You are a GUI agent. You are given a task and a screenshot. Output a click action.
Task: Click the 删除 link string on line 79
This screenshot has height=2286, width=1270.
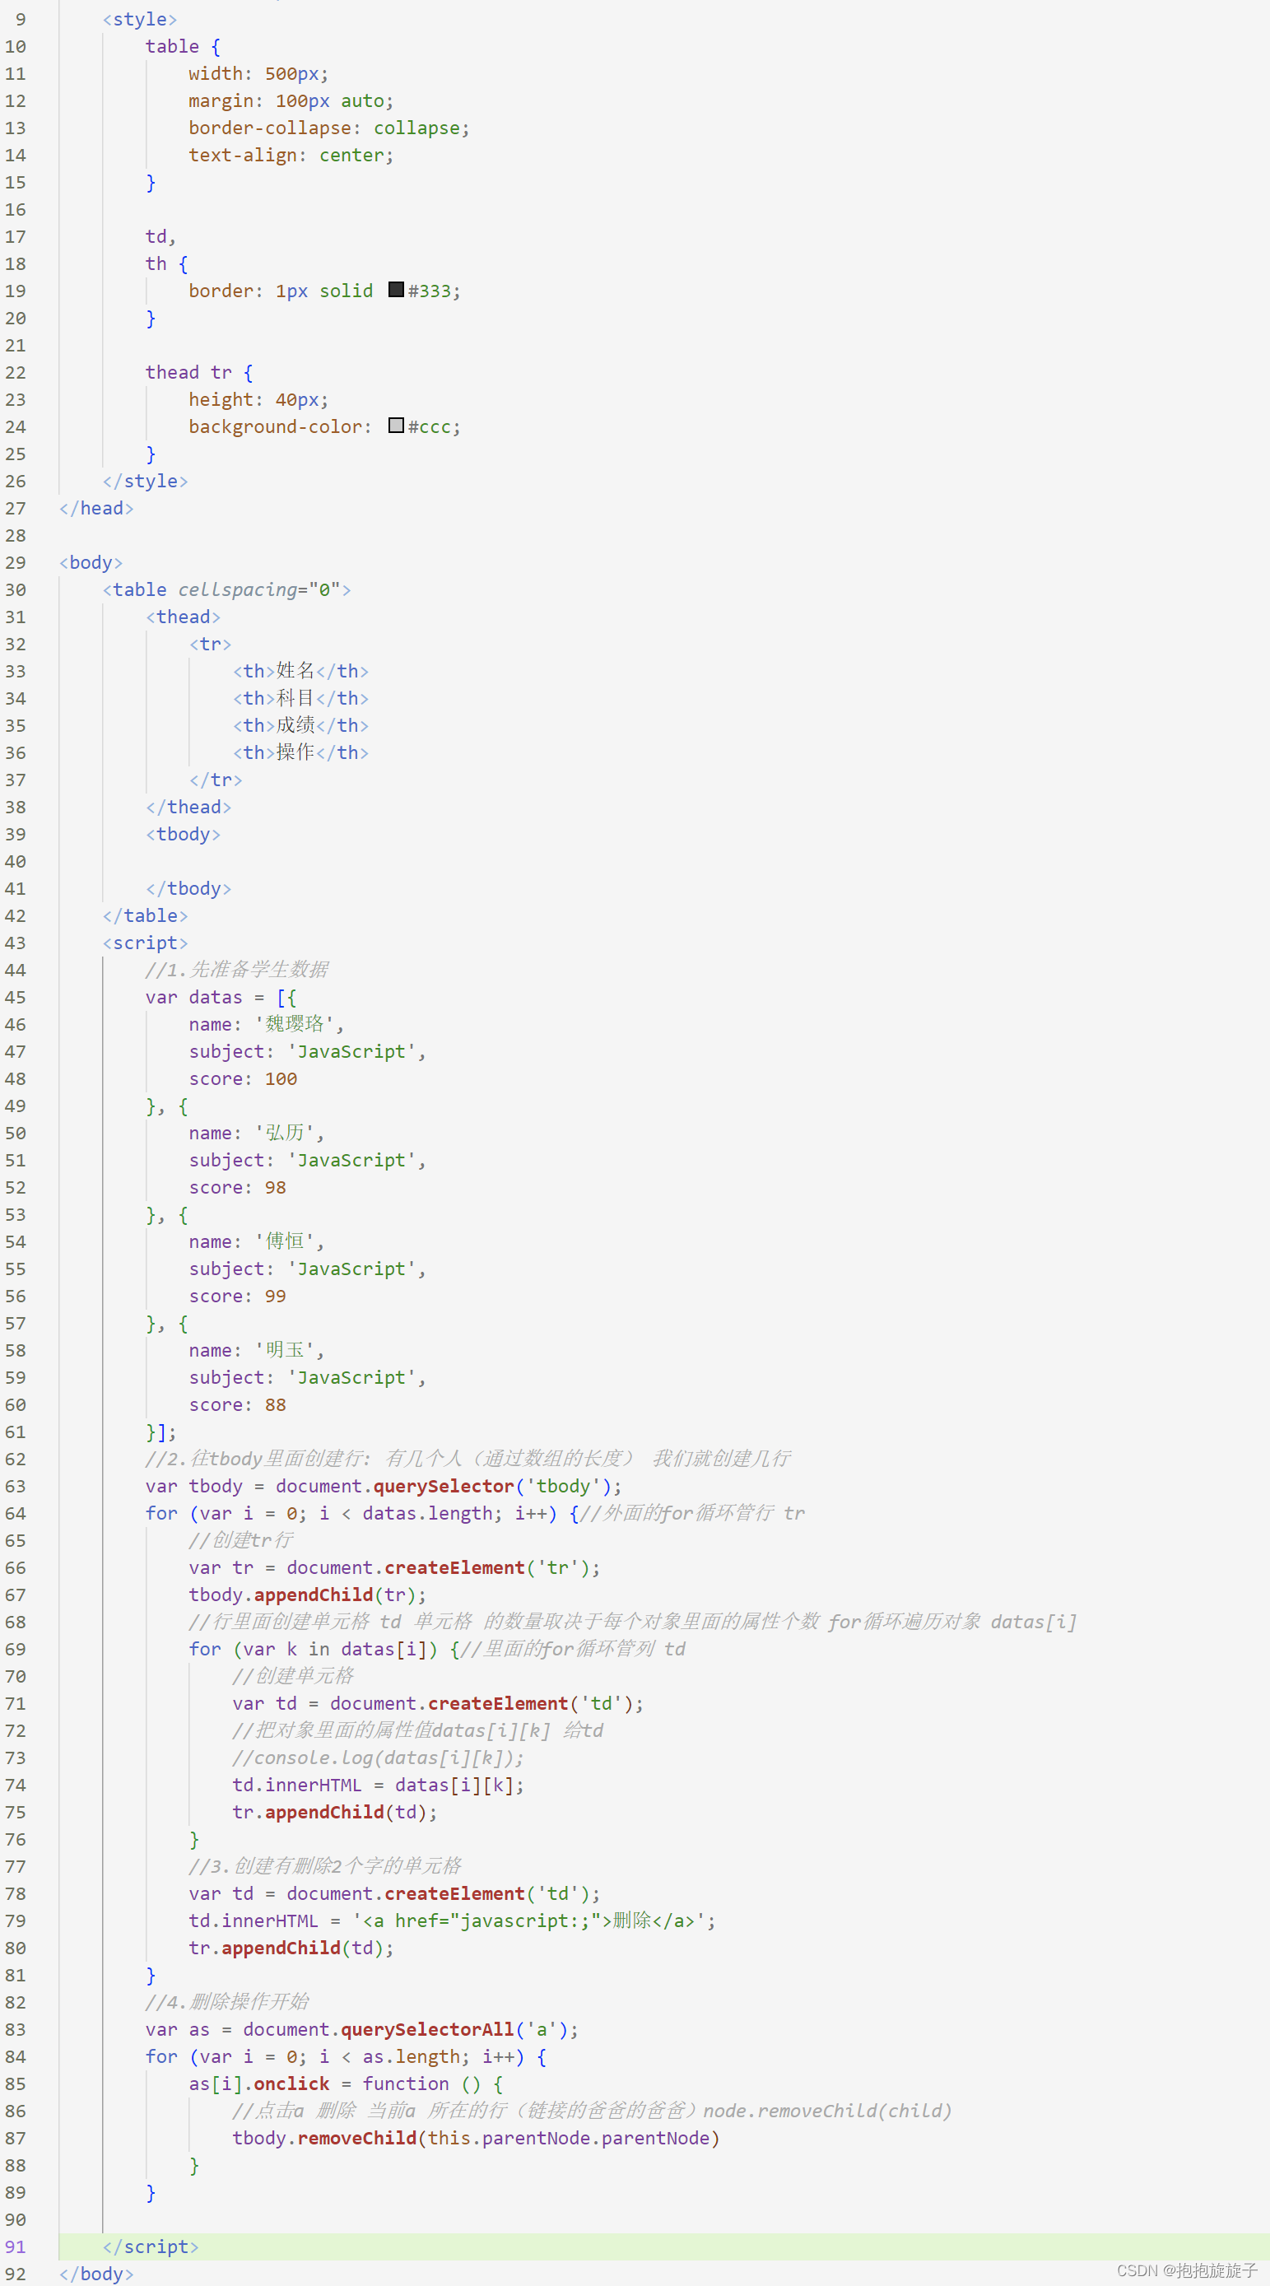[x=534, y=1921]
